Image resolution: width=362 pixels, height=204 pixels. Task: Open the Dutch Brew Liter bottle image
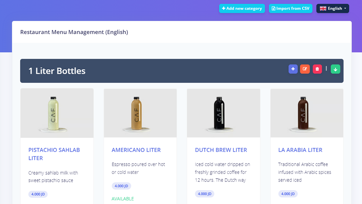[x=223, y=113]
